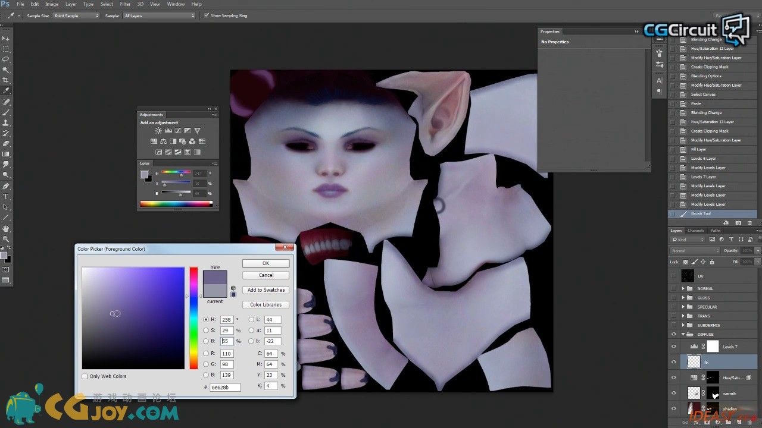Viewport: 762px width, 428px height.
Task: Select the Hand tool
Action: coord(6,229)
